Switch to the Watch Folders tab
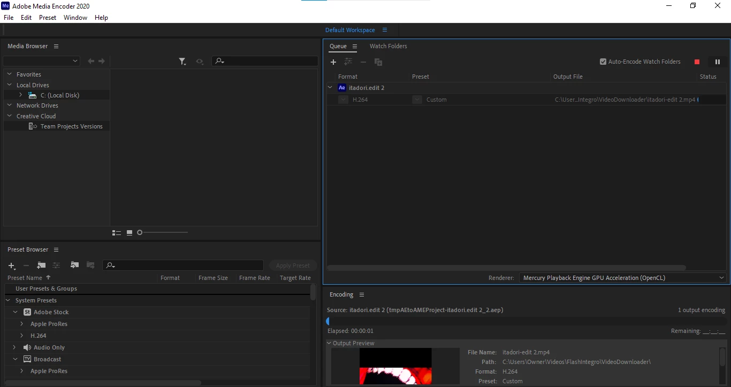Image resolution: width=731 pixels, height=387 pixels. tap(389, 46)
